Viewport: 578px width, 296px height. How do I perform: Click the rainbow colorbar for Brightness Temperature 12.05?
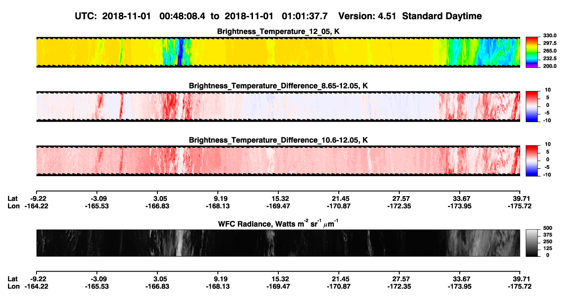532,52
